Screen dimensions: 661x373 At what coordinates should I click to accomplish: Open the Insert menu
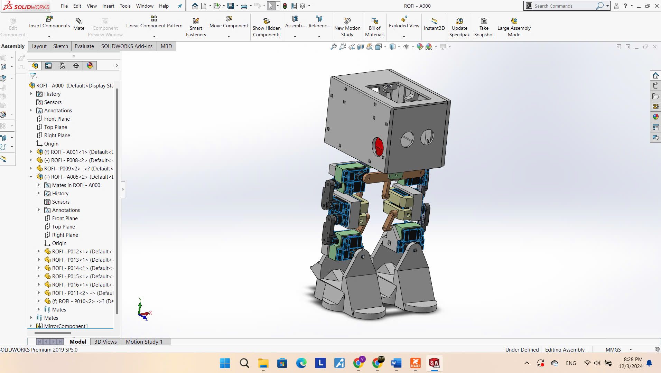(108, 6)
